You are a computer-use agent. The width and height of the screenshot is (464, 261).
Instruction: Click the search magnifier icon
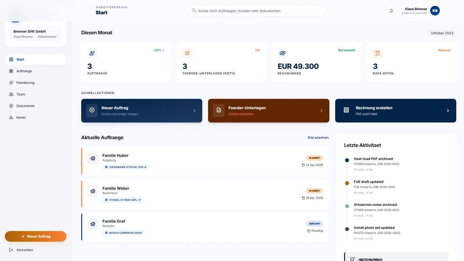pos(194,11)
